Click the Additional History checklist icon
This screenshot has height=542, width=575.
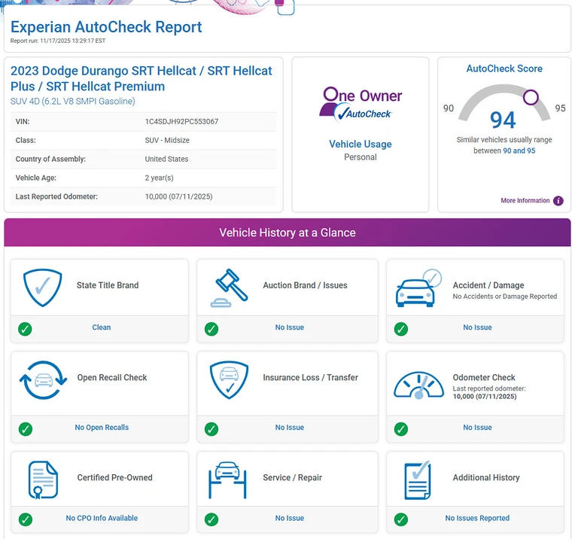pyautogui.click(x=418, y=480)
